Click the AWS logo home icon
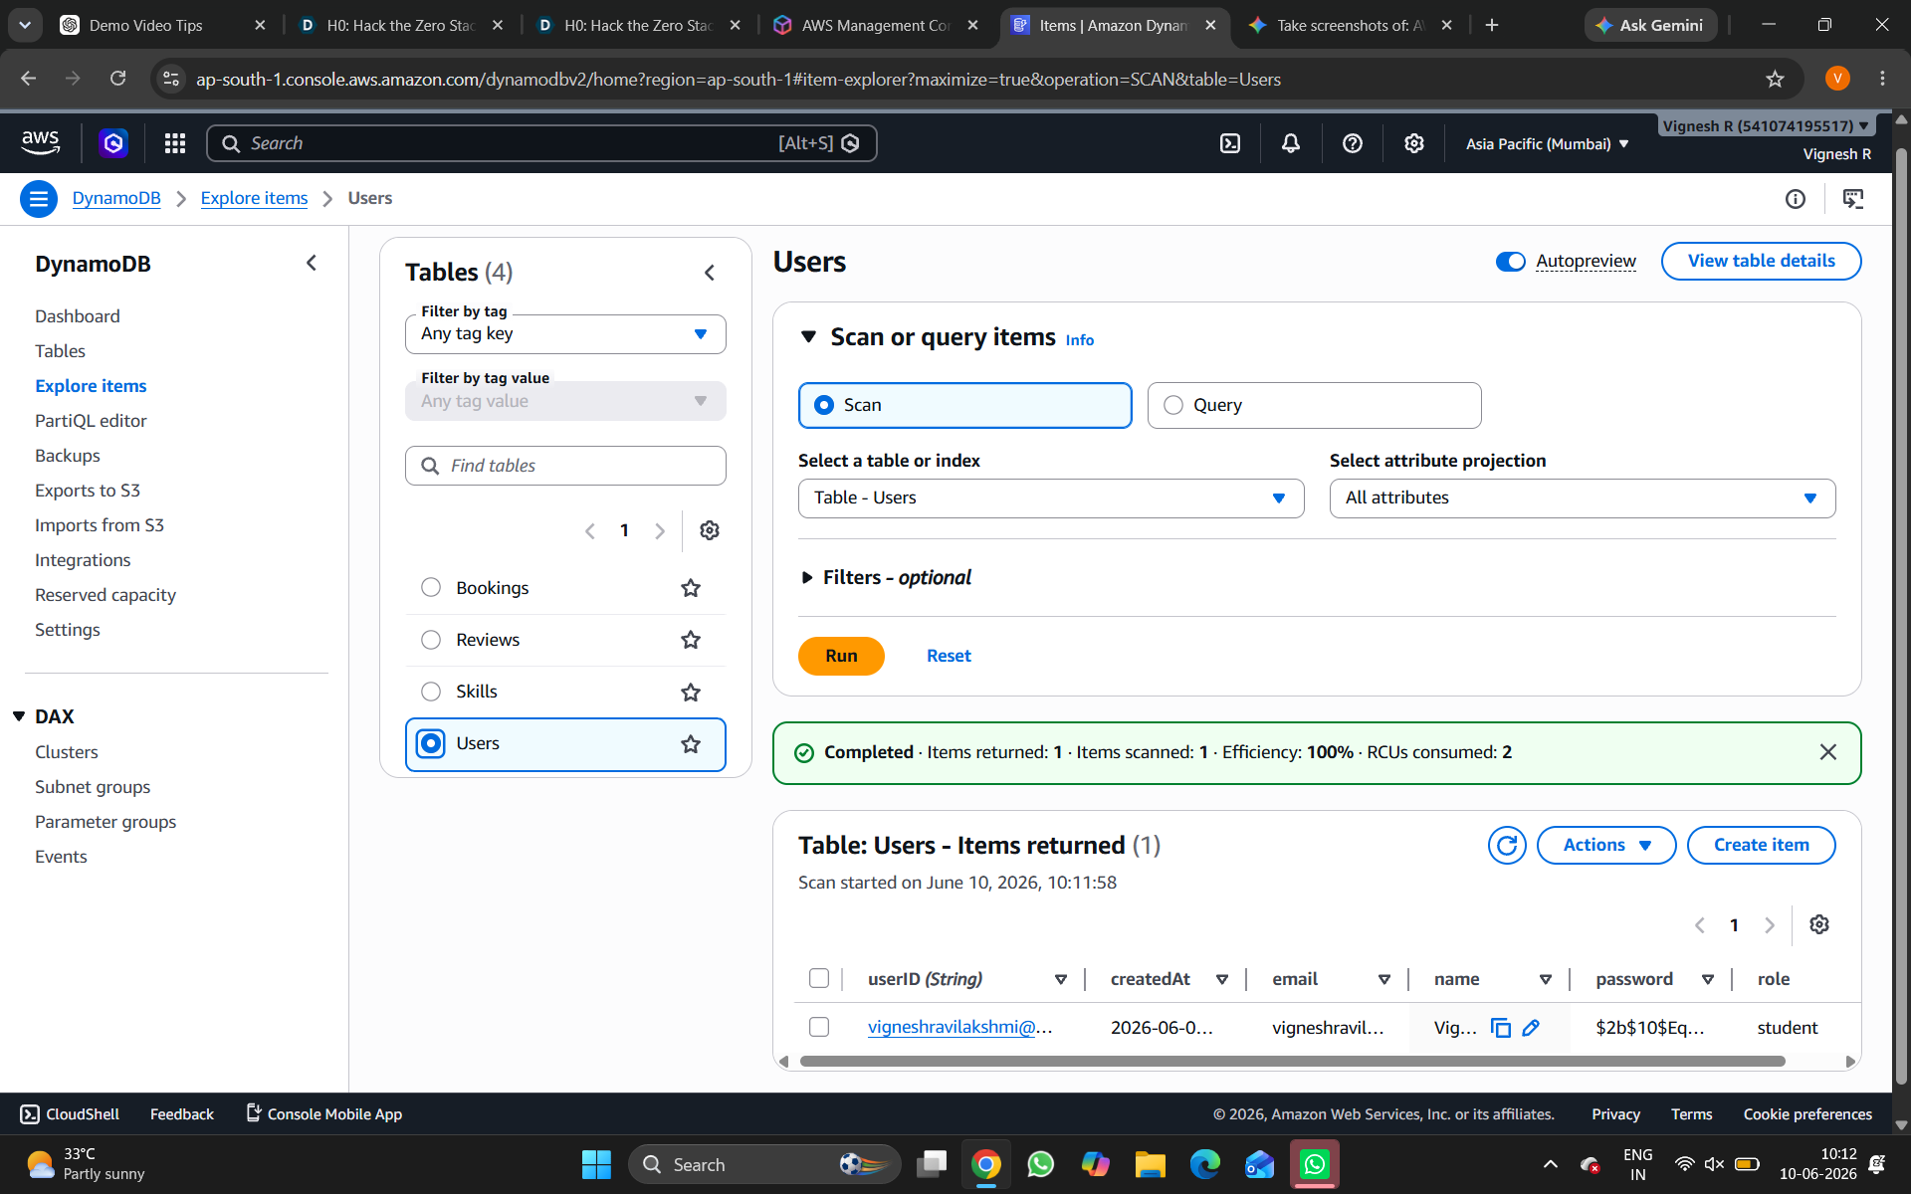This screenshot has height=1194, width=1911. [40, 143]
